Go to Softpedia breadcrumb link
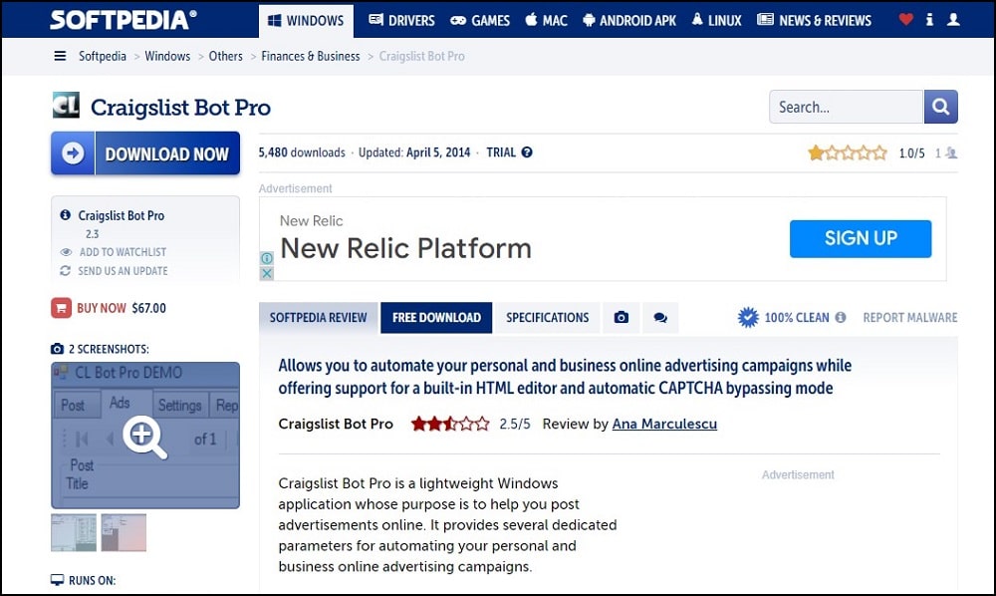This screenshot has width=996, height=596. click(103, 56)
